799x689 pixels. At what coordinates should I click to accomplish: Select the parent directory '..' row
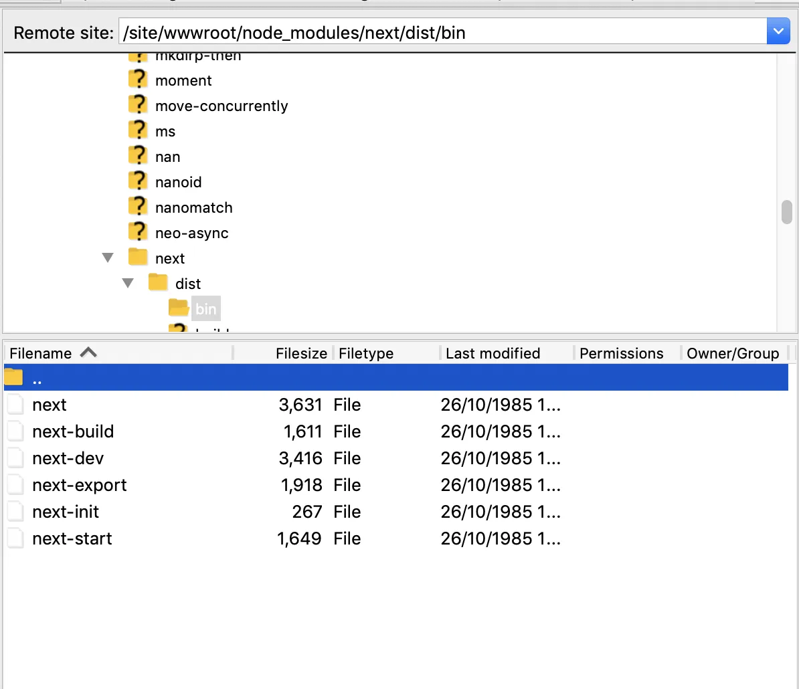coord(396,377)
